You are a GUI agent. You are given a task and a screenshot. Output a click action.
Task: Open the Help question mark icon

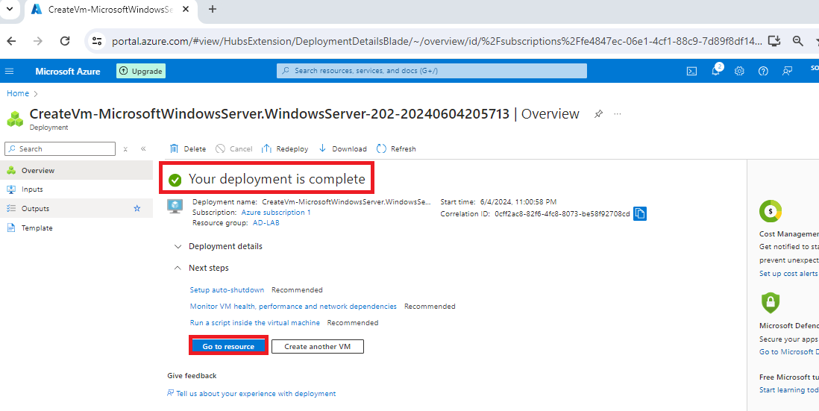tap(763, 72)
